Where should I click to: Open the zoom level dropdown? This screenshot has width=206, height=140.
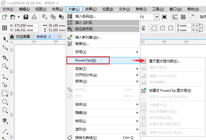157,17
